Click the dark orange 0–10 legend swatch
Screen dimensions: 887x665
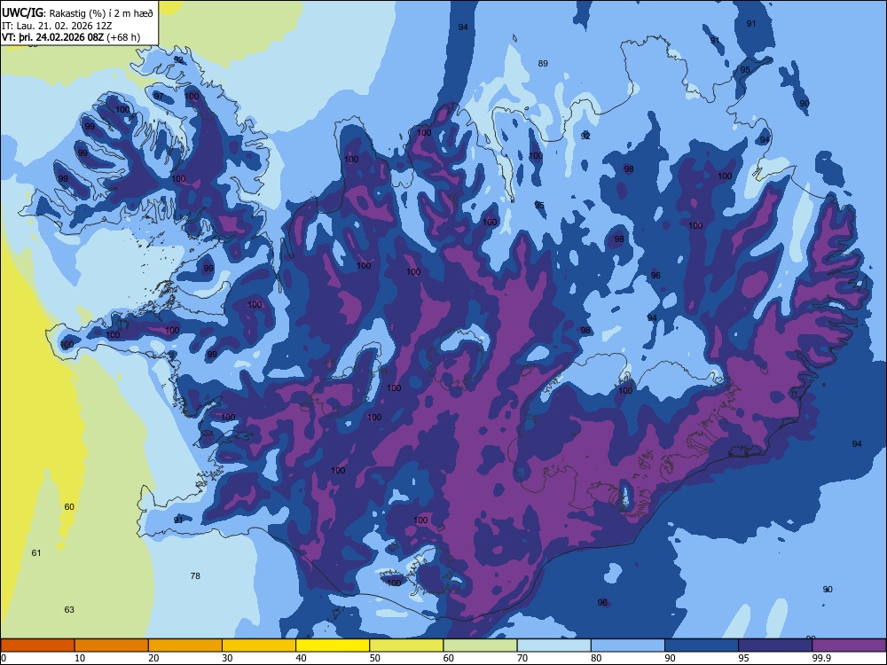[x=37, y=645]
